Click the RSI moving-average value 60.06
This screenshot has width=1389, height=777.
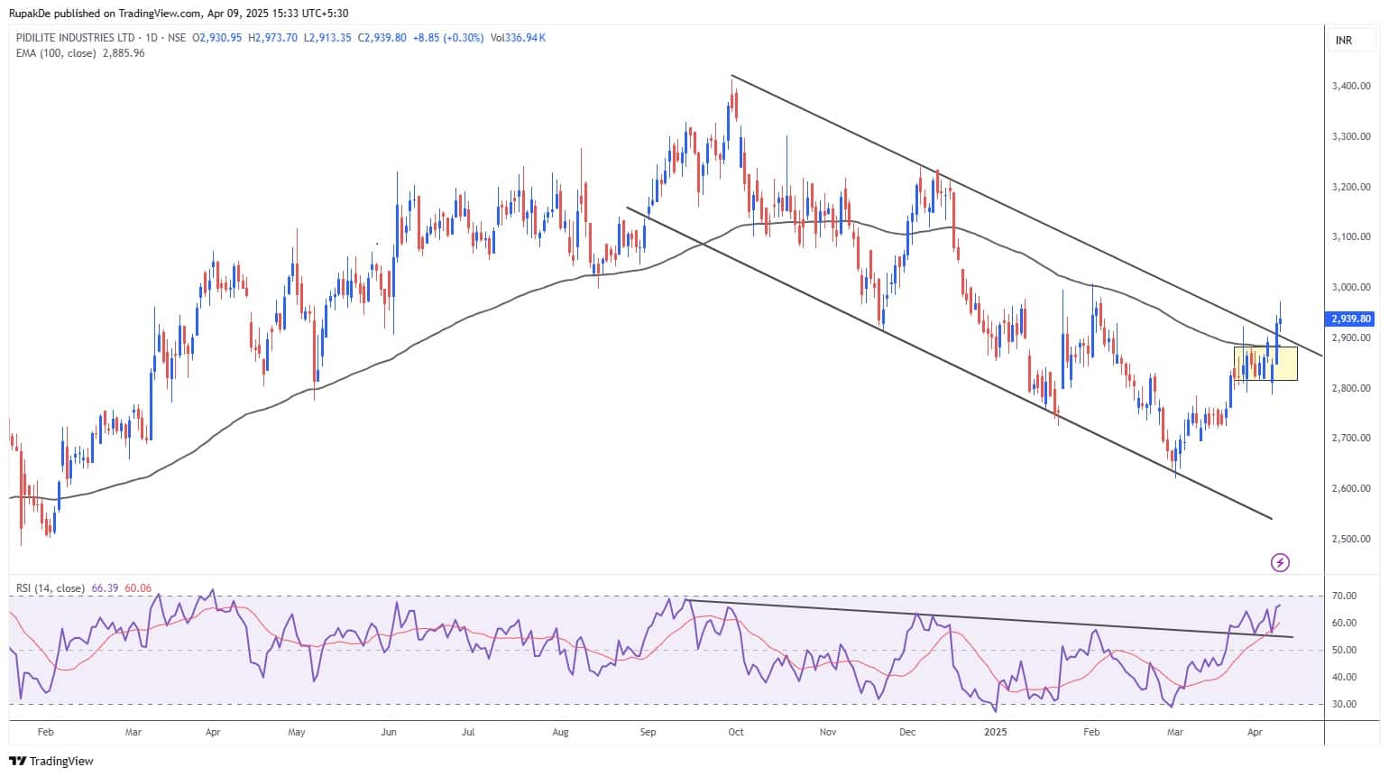pos(138,588)
